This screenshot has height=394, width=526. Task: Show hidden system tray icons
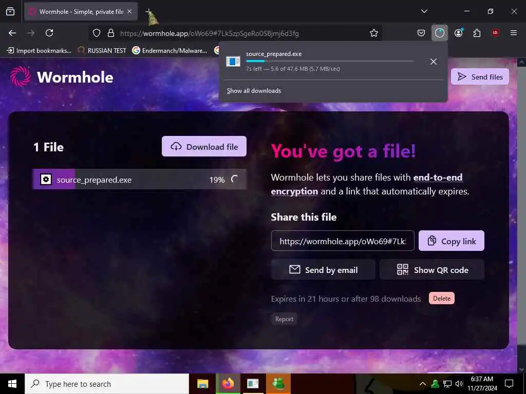[x=423, y=384]
